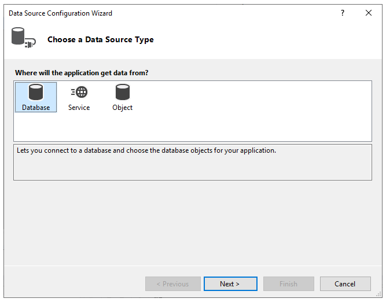Click the disabled < Previous button

point(172,284)
